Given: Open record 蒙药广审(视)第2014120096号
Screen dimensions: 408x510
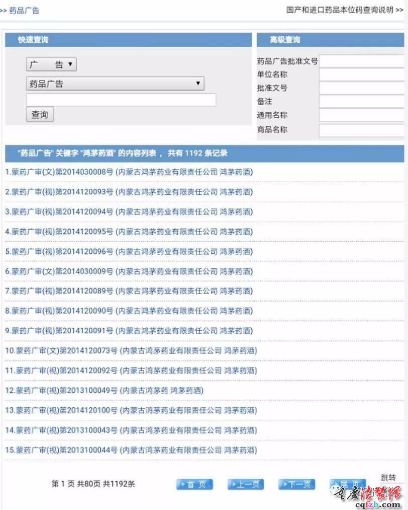Looking at the screenshot, I should (x=129, y=251).
